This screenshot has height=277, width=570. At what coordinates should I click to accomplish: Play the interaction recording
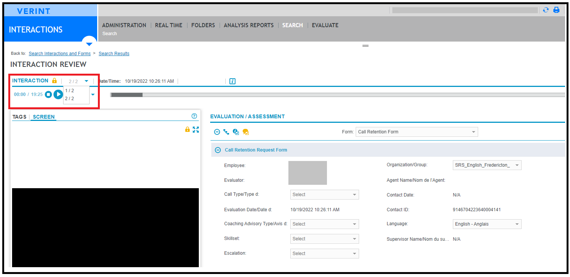tap(58, 94)
